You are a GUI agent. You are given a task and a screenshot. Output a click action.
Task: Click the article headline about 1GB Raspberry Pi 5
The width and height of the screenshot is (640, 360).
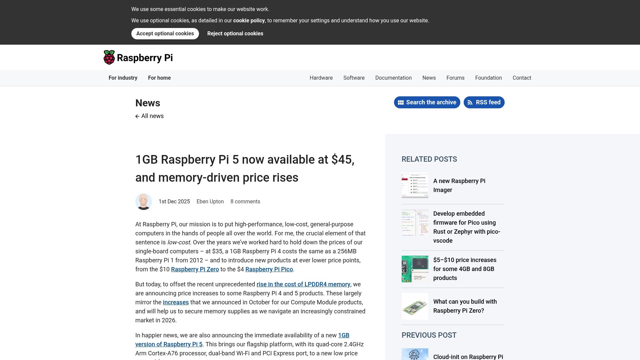(245, 169)
